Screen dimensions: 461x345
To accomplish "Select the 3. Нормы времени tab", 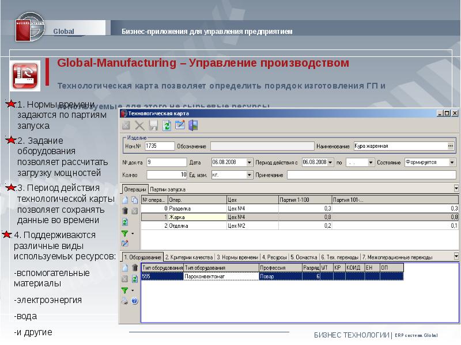I will [x=237, y=257].
